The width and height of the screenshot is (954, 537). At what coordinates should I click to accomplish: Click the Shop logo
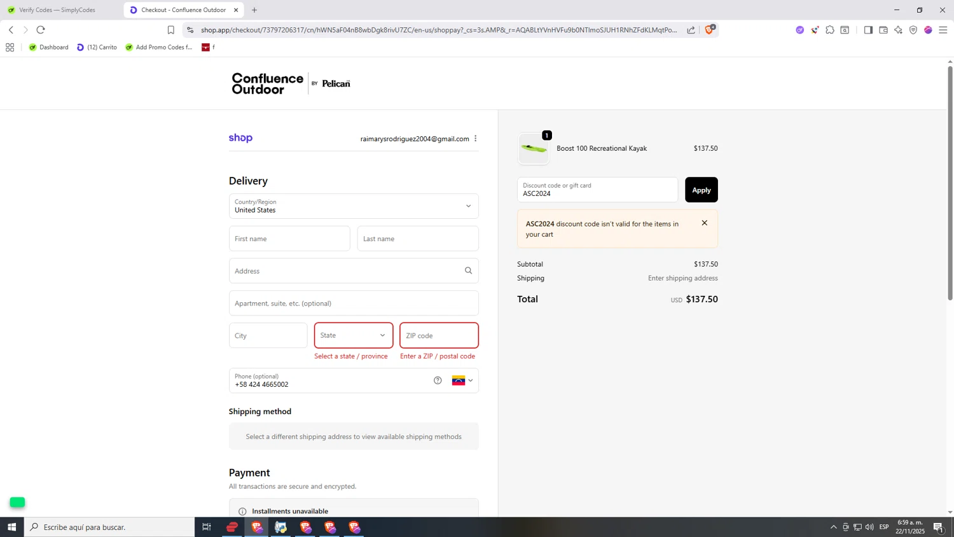click(x=240, y=138)
